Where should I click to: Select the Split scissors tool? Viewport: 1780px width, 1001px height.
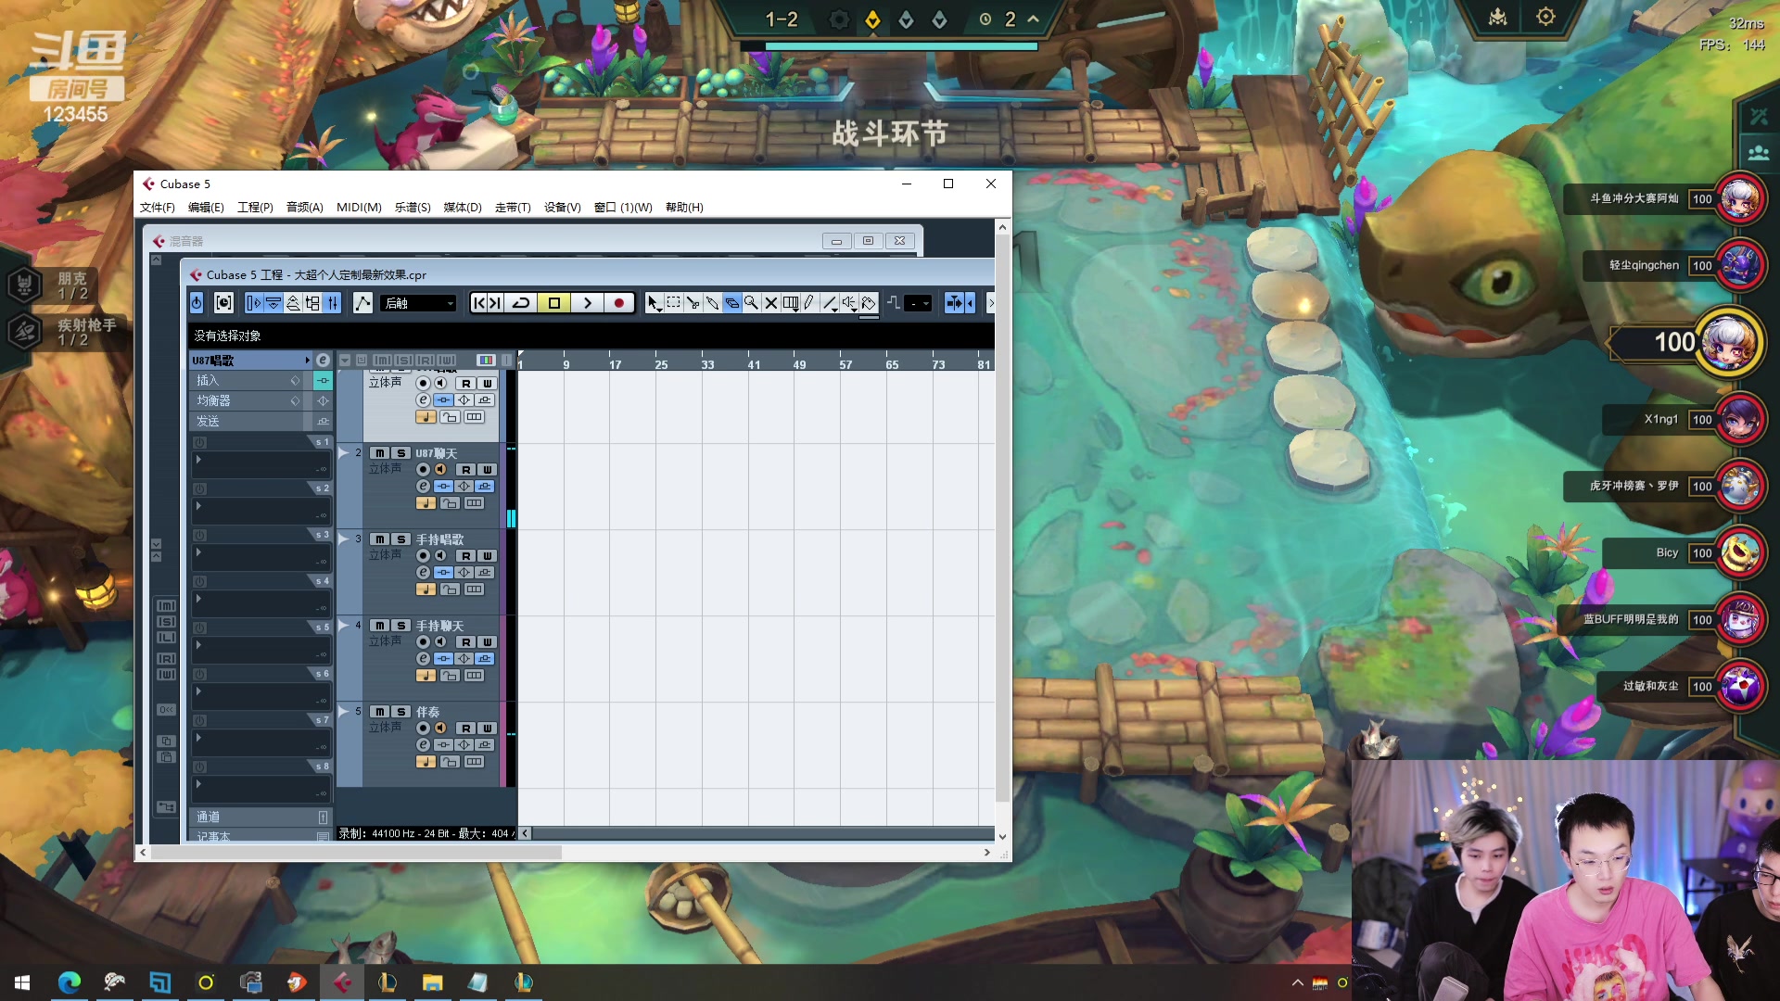693,303
